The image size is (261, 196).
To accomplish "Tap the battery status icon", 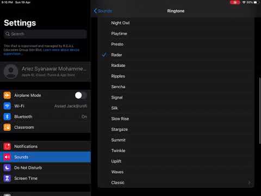I will click(256, 2).
